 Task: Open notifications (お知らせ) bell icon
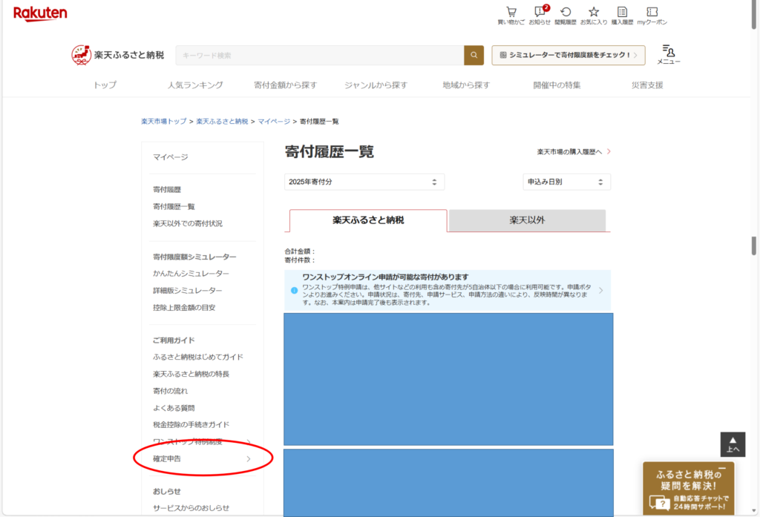[540, 13]
